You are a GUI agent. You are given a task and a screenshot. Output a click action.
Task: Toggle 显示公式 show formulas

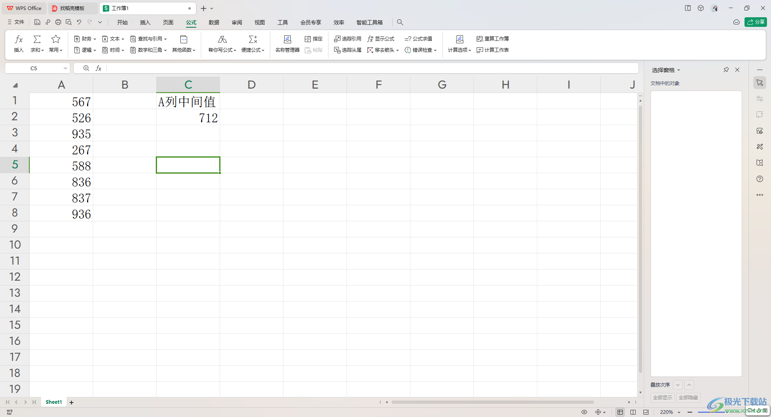point(381,39)
